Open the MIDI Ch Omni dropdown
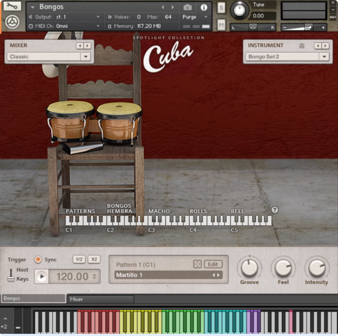This screenshot has width=338, height=336. 64,26
